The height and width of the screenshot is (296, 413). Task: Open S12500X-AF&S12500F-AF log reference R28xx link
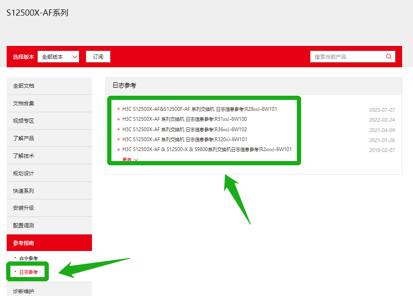click(200, 109)
